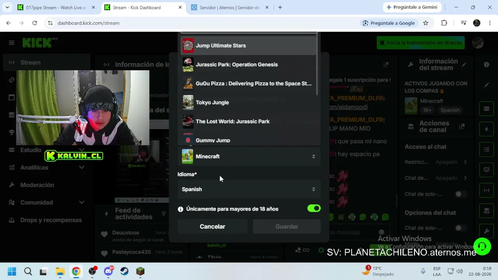The image size is (498, 280).
Task: Switch to the Aternos Servidor browser tab
Action: click(229, 7)
